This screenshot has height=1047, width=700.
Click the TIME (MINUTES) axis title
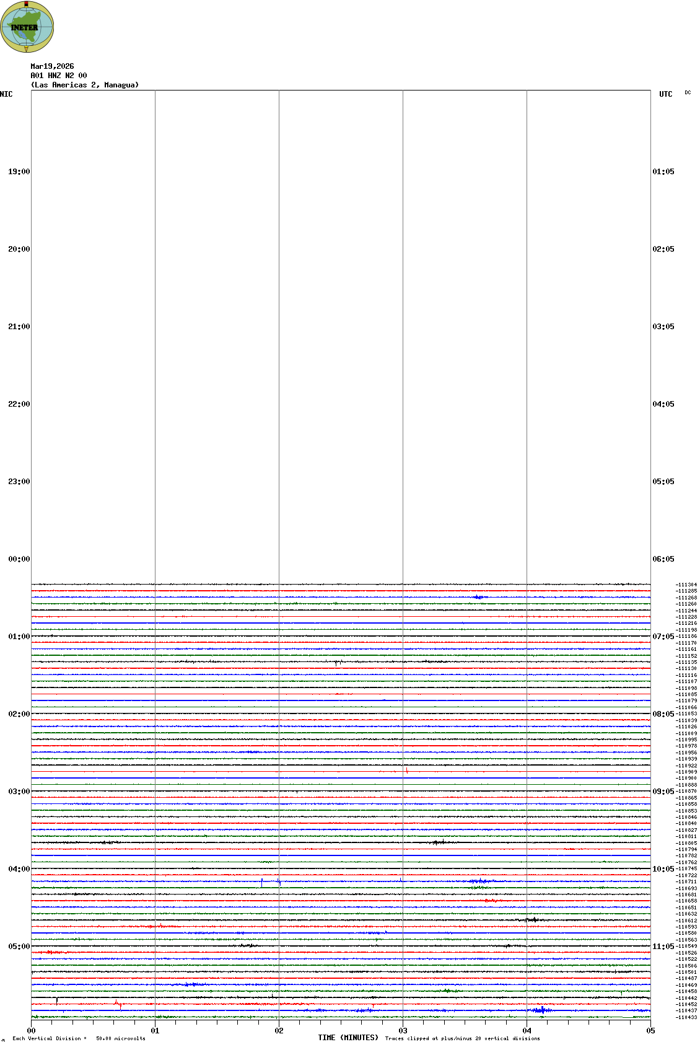[x=348, y=1038]
